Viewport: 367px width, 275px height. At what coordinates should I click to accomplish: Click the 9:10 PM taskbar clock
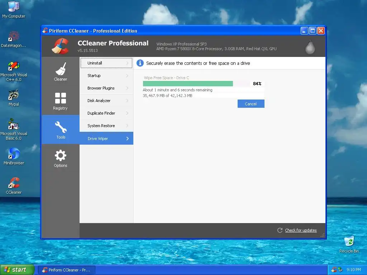point(354,270)
